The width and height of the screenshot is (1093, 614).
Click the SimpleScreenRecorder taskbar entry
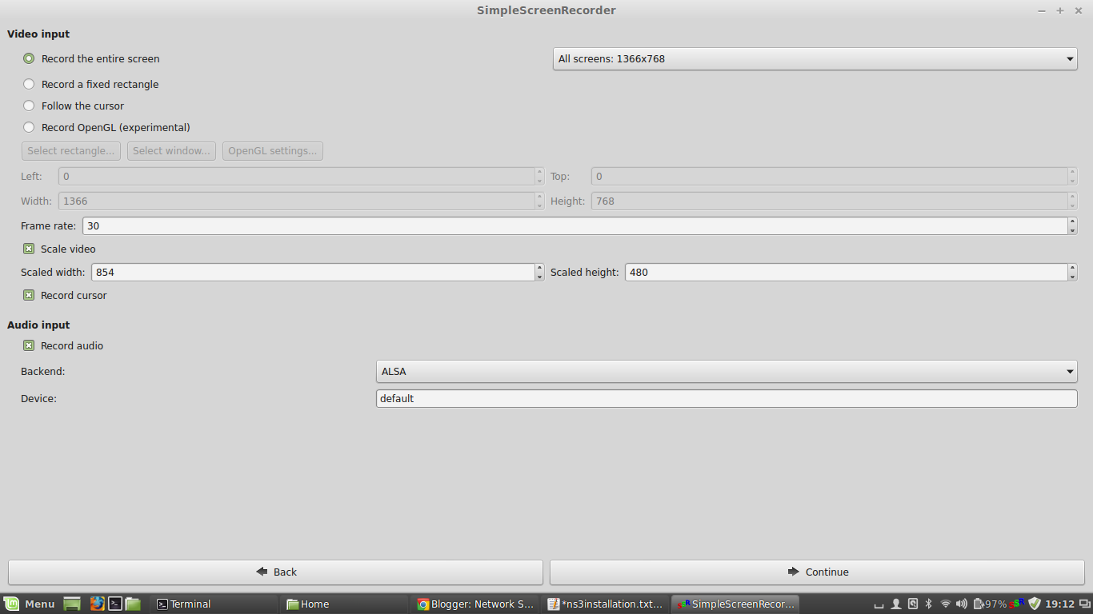click(735, 604)
